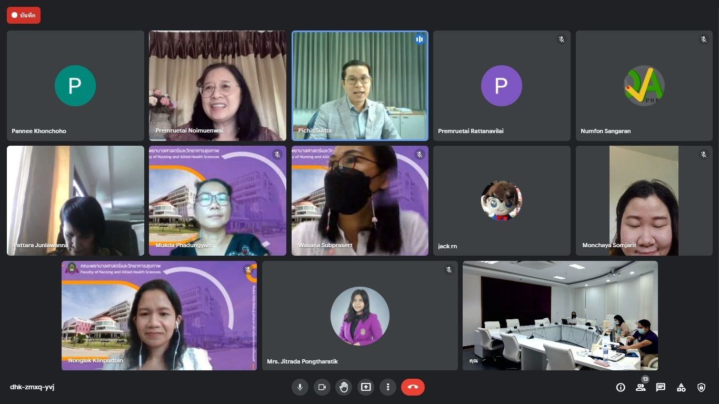Toggle the microphone button in bottom toolbar
Viewport: 719px width, 404px height.
point(300,387)
